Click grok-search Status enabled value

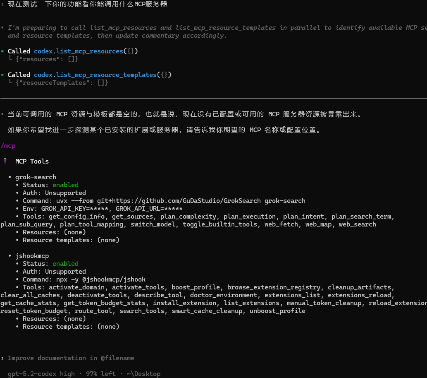(65, 185)
